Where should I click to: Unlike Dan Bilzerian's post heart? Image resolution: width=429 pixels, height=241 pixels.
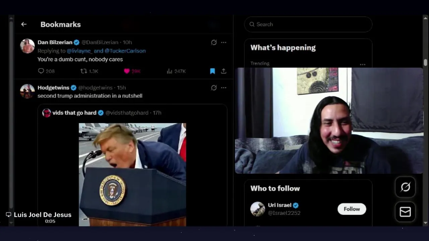click(x=127, y=71)
